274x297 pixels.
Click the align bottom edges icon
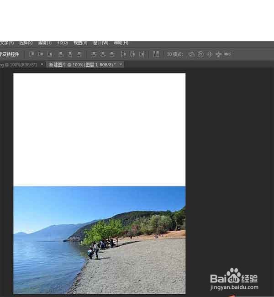[x=49, y=54]
